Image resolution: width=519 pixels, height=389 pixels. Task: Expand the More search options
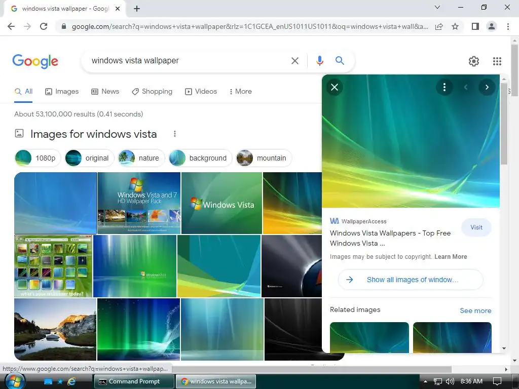pos(241,92)
